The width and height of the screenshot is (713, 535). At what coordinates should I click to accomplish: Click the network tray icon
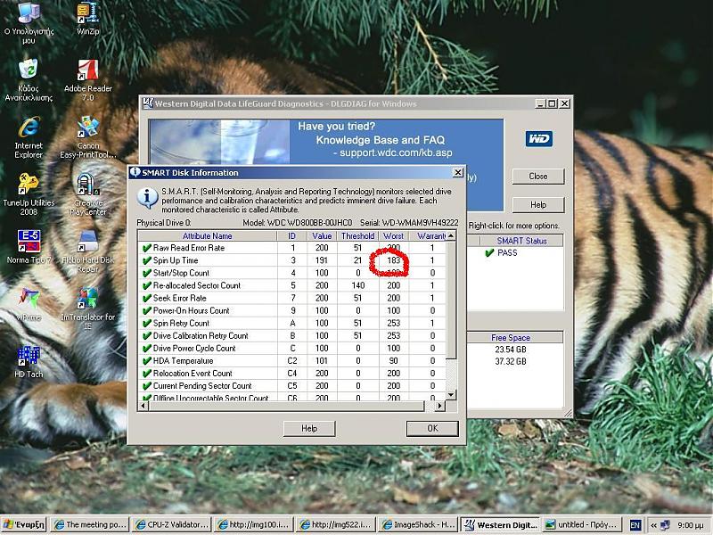click(x=665, y=525)
